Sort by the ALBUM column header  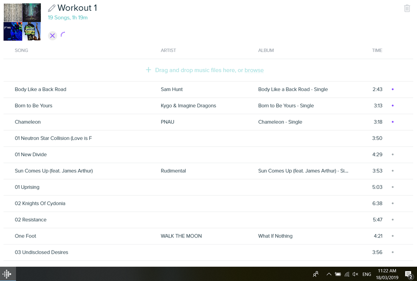pyautogui.click(x=266, y=50)
